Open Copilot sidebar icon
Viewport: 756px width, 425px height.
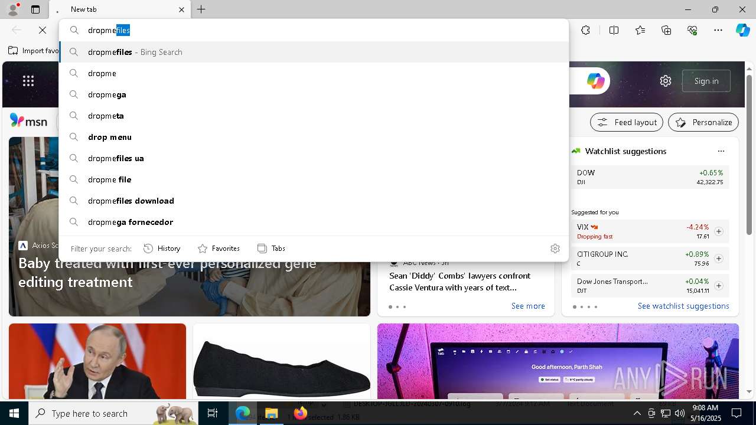(x=742, y=30)
